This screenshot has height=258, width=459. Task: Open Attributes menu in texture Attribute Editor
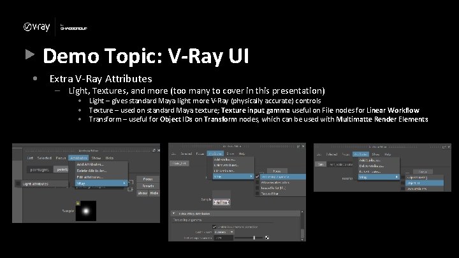215,154
